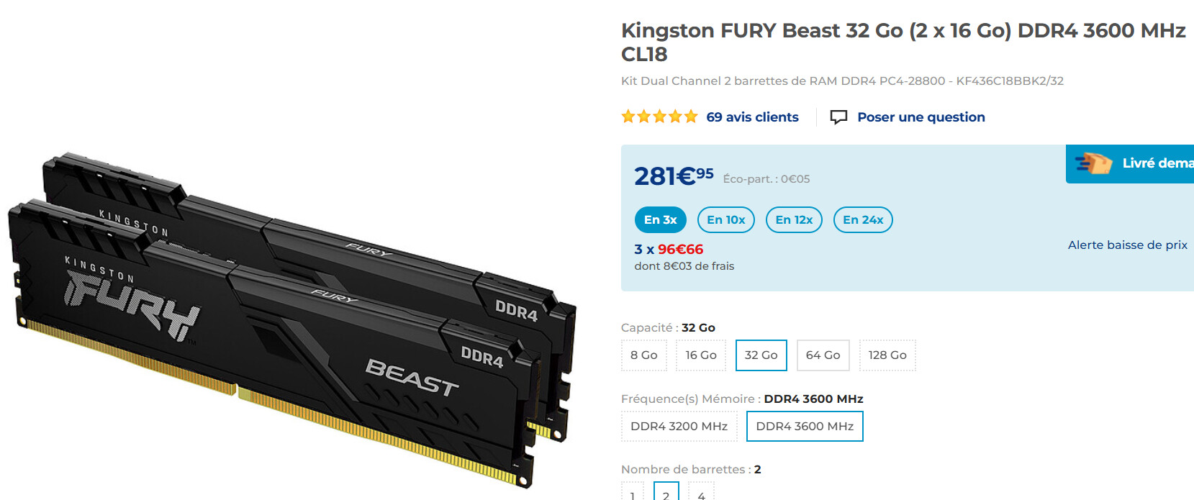Viewport: 1194px width, 500px height.
Task: Select DDR4 3600 MHz frequency
Action: 805,427
